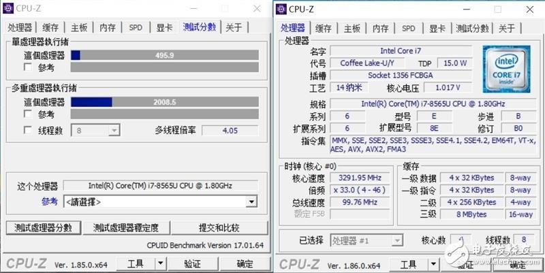The width and height of the screenshot is (545, 273).
Task: Click the 多线程倍率 value 4.05
Action: tap(230, 131)
